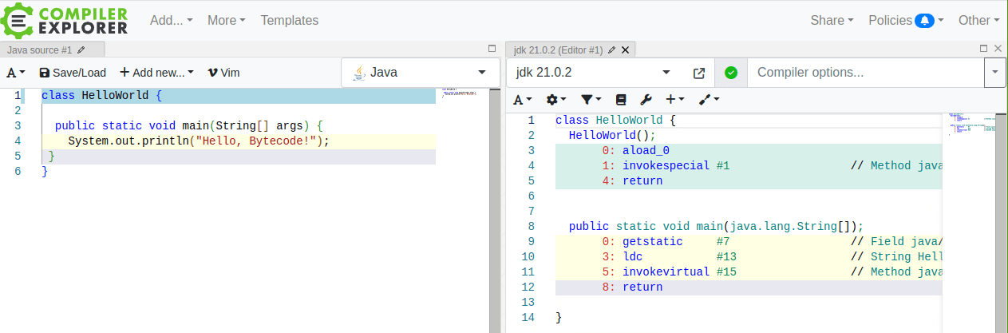
Task: Maximize the Java source pane
Action: coord(492,49)
